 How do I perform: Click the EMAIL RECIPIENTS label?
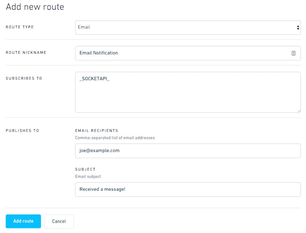coord(97,131)
